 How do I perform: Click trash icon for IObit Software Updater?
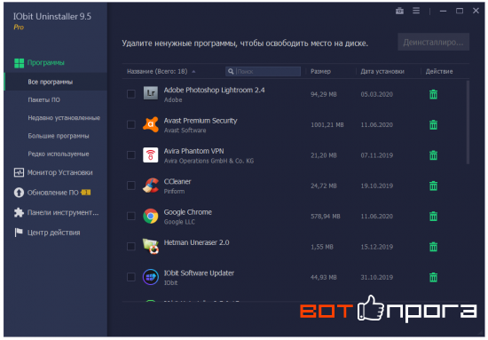click(x=433, y=277)
